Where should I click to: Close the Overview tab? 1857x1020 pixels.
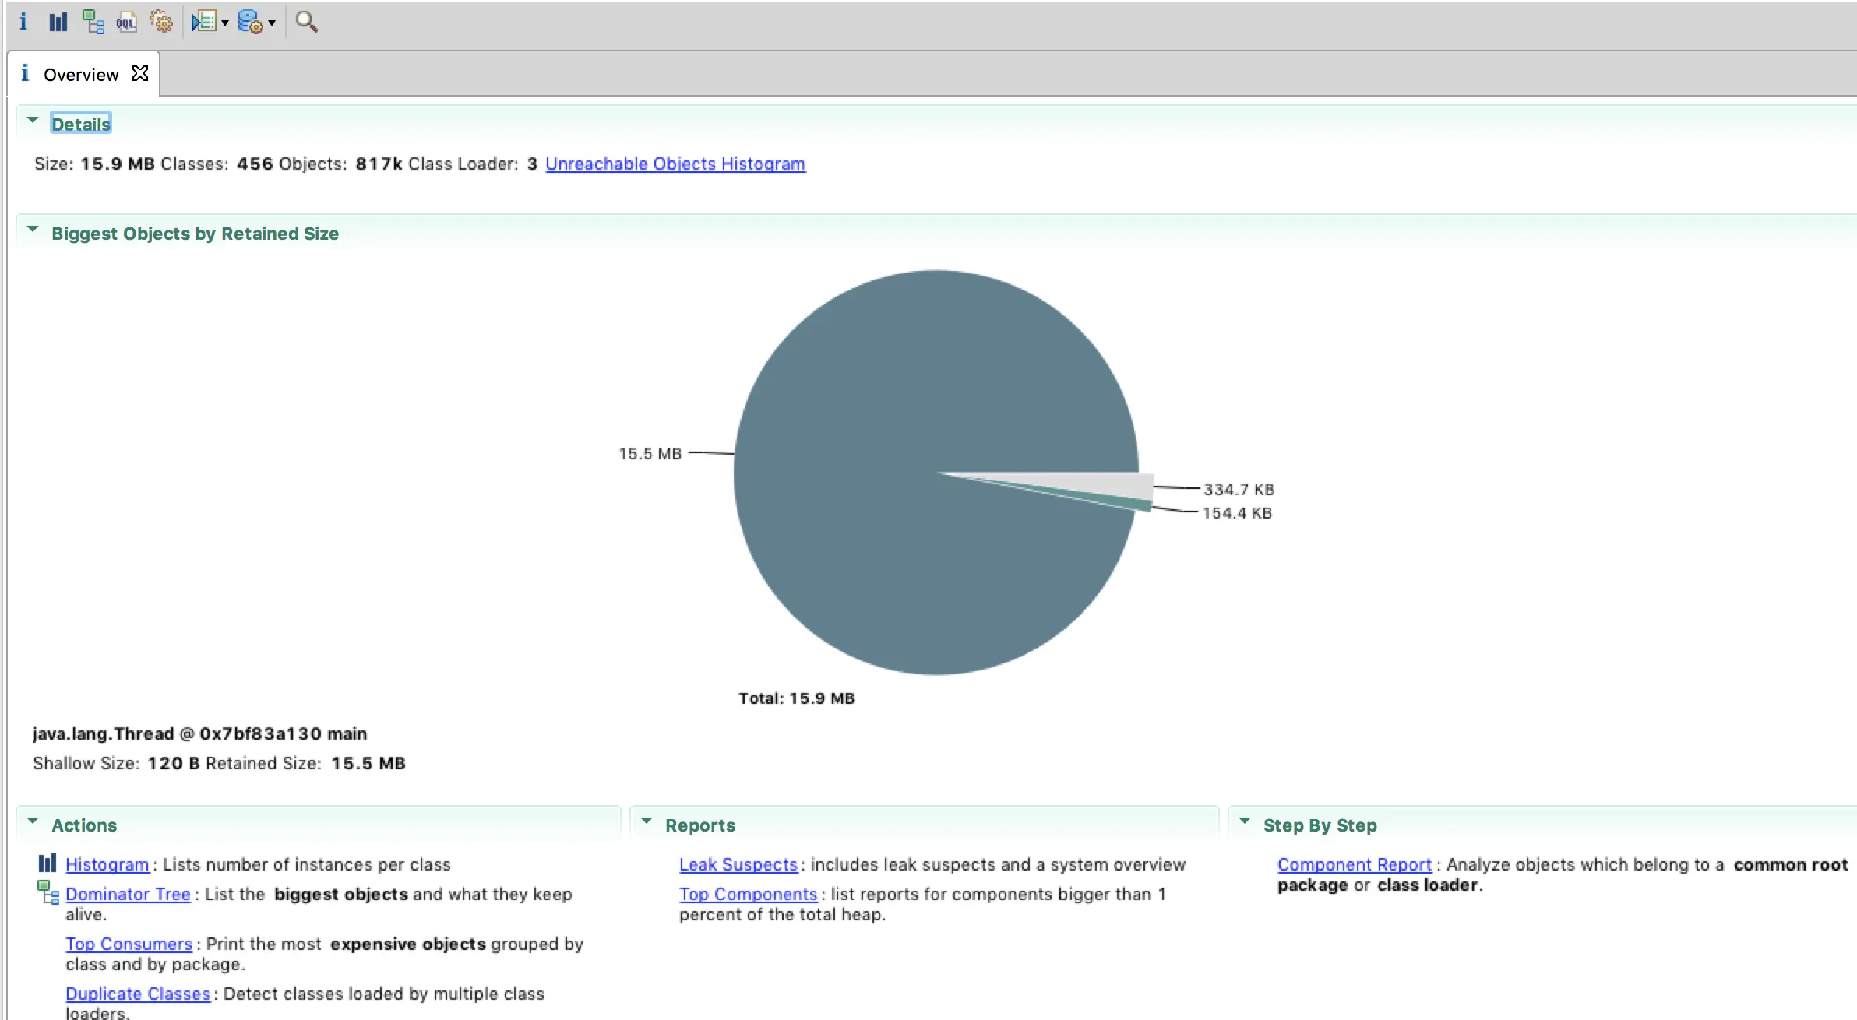point(140,73)
